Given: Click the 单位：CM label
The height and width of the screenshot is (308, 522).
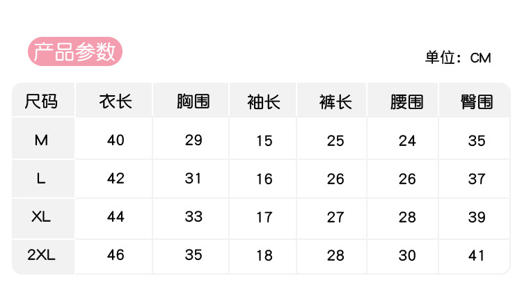Looking at the screenshot, I should [458, 58].
